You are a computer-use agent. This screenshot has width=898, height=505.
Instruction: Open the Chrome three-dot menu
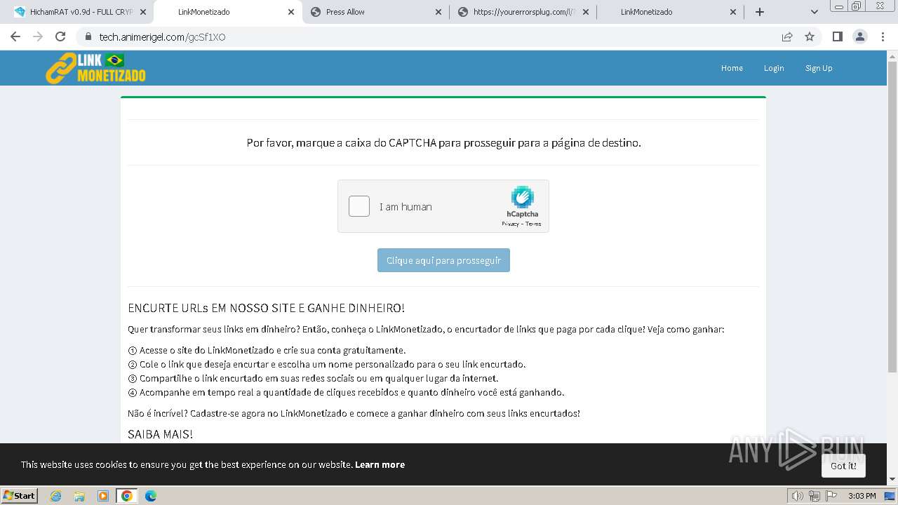[883, 36]
